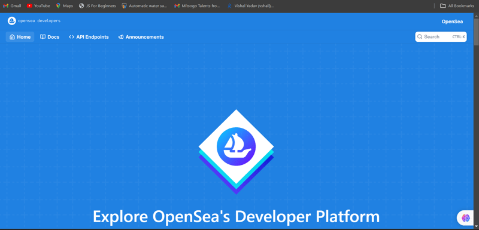Viewport: 479px width, 230px height.
Task: Open the Gmail bookmark
Action: (12, 6)
